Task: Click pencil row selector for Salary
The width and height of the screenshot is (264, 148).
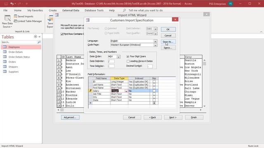Action: (x=90, y=91)
